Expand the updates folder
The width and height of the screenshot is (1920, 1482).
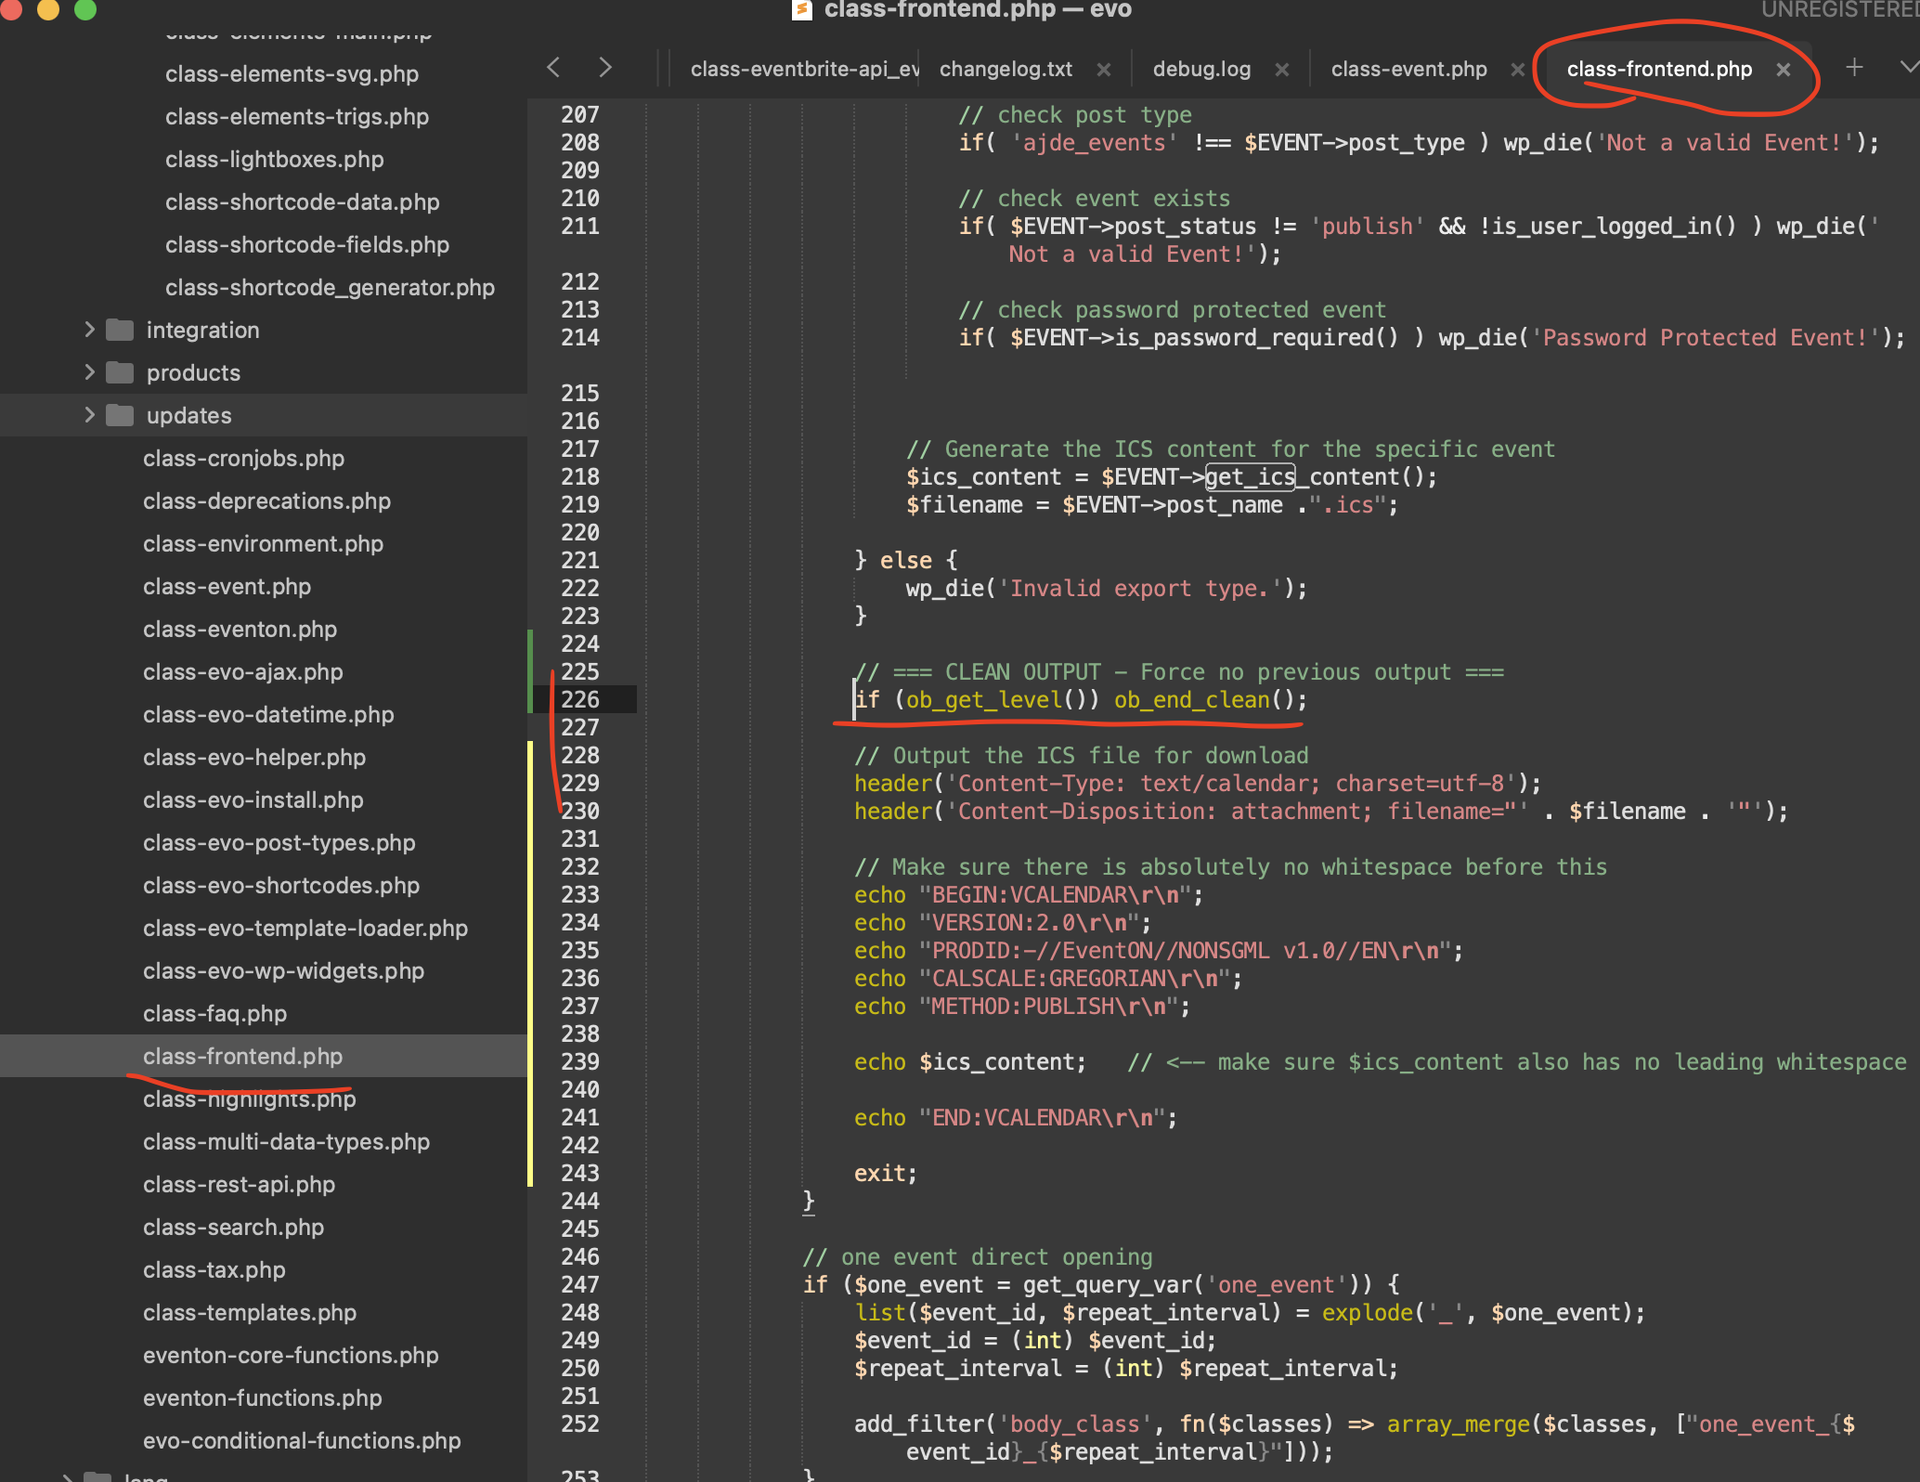pyautogui.click(x=89, y=415)
